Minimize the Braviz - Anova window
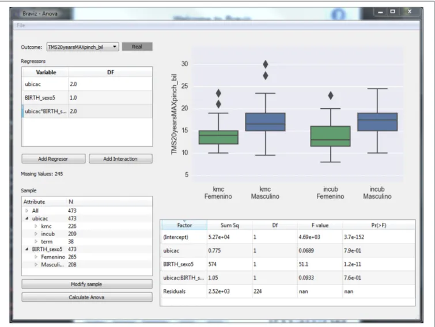The image size is (435, 327). (x=380, y=12)
